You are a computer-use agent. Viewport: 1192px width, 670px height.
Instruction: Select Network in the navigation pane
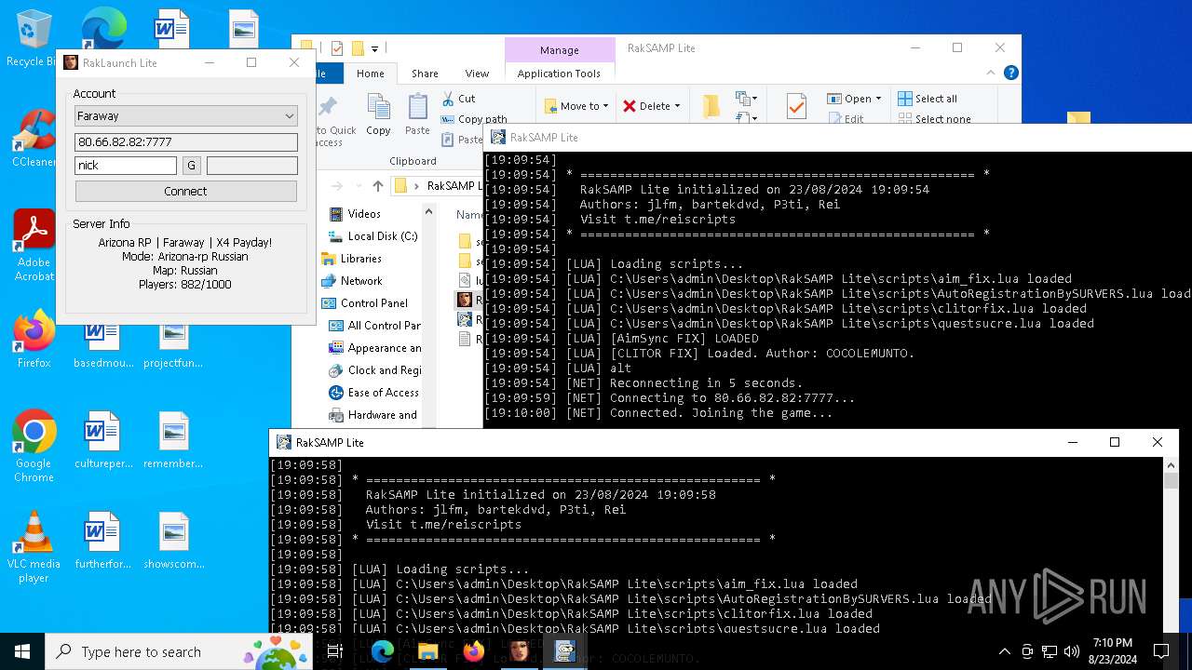click(351, 281)
